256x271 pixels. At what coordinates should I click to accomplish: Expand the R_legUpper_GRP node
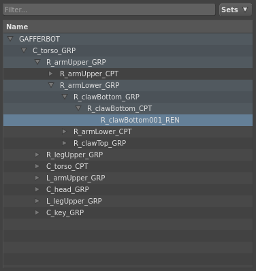(x=37, y=155)
